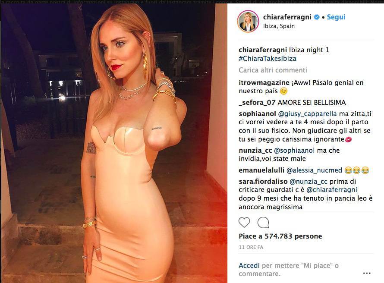Screen dimensions: 384x283
Task: Open the @sophiaanol mention in nunzia_cc's comment
Action: pyautogui.click(x=294, y=150)
